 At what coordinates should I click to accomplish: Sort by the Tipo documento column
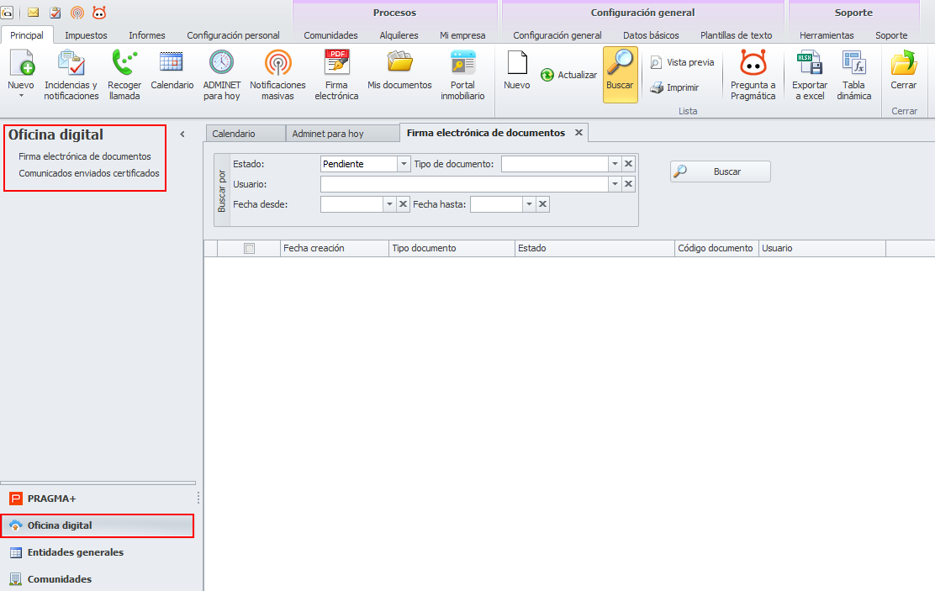(452, 249)
